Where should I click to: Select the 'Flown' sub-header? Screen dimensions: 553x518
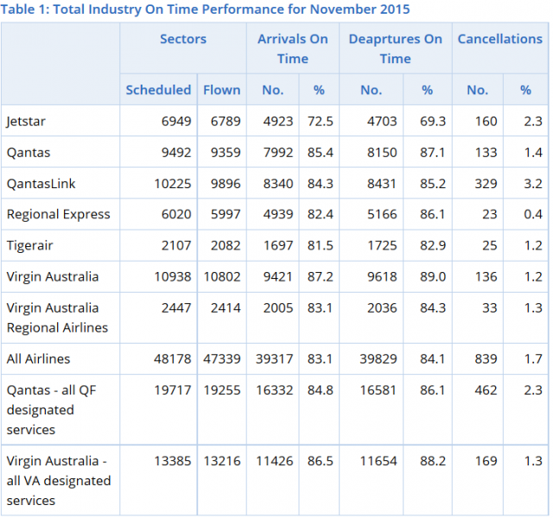222,90
